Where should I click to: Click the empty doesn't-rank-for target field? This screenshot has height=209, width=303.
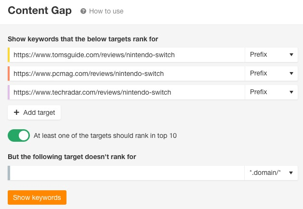coord(127,173)
